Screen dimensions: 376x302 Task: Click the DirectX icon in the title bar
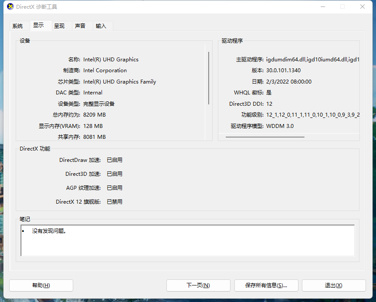click(x=10, y=7)
